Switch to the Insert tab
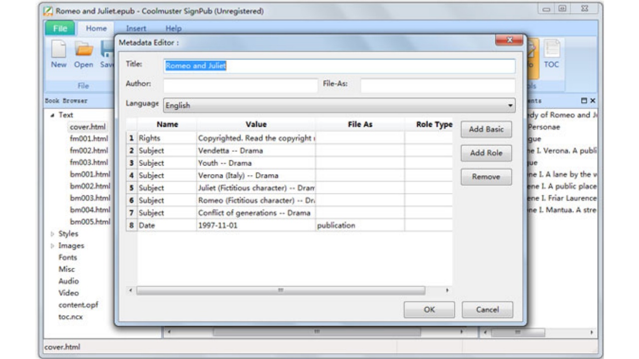Screen dimensions: 639x359 (136, 28)
